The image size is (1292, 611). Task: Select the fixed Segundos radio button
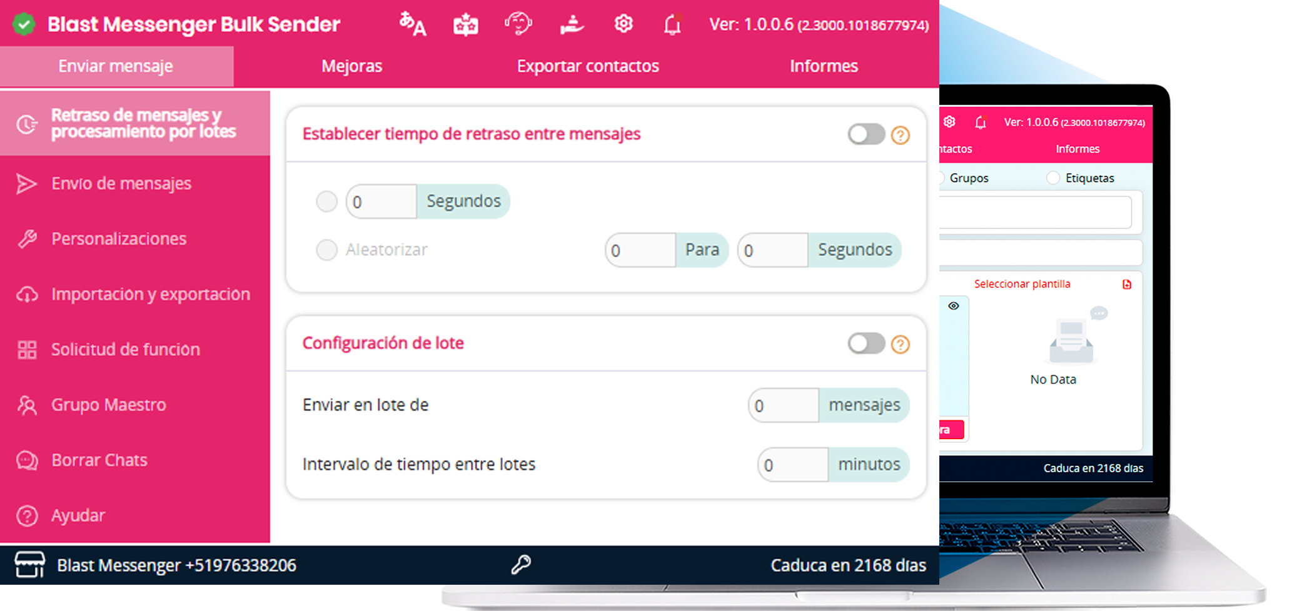pyautogui.click(x=326, y=201)
